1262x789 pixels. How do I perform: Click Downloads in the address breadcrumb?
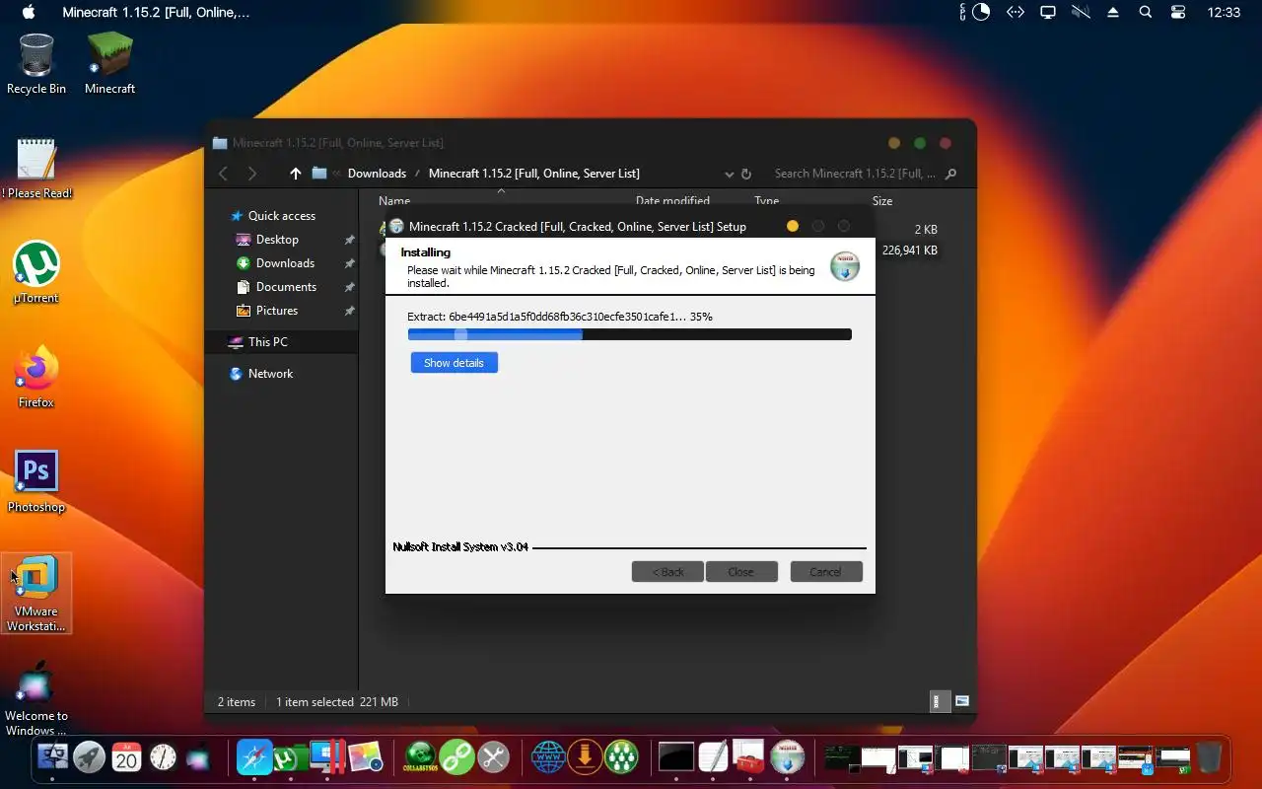(377, 174)
